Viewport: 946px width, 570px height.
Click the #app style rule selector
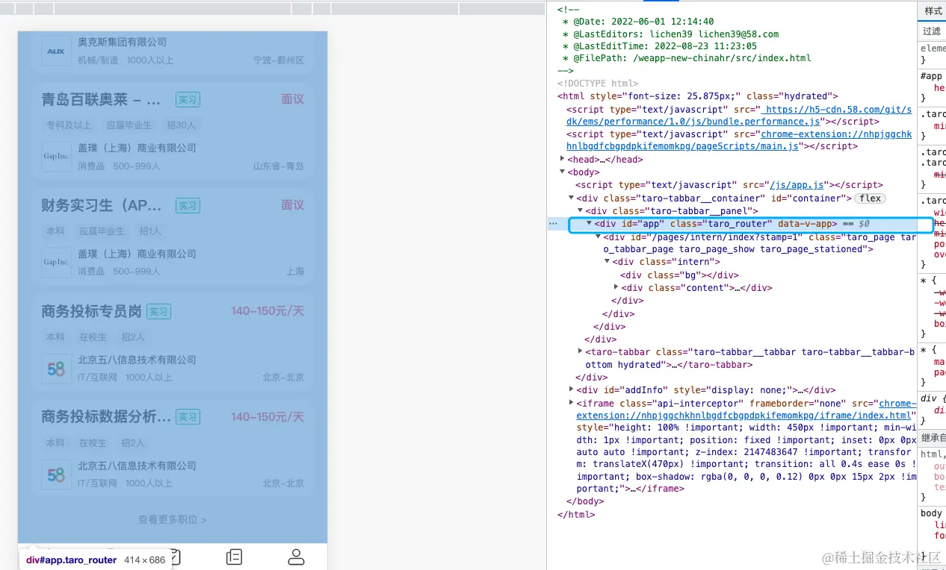pyautogui.click(x=931, y=76)
